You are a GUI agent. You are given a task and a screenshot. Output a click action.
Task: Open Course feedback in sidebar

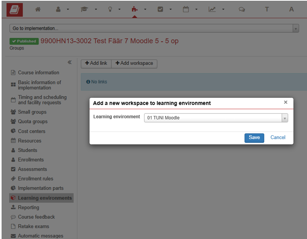[x=36, y=217]
